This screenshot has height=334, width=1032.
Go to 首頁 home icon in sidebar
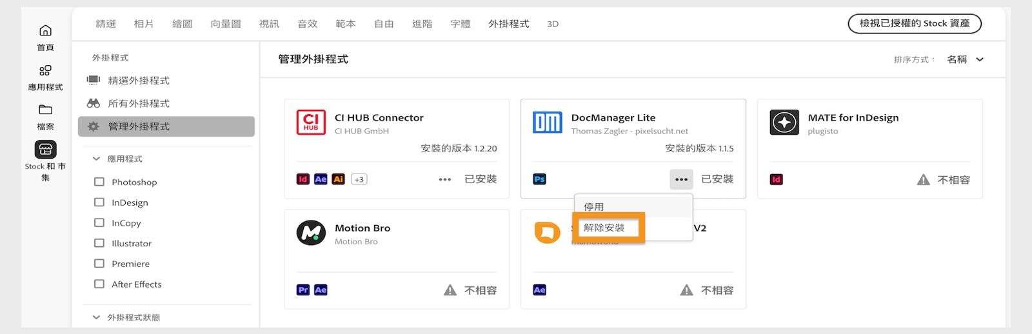pos(45,30)
